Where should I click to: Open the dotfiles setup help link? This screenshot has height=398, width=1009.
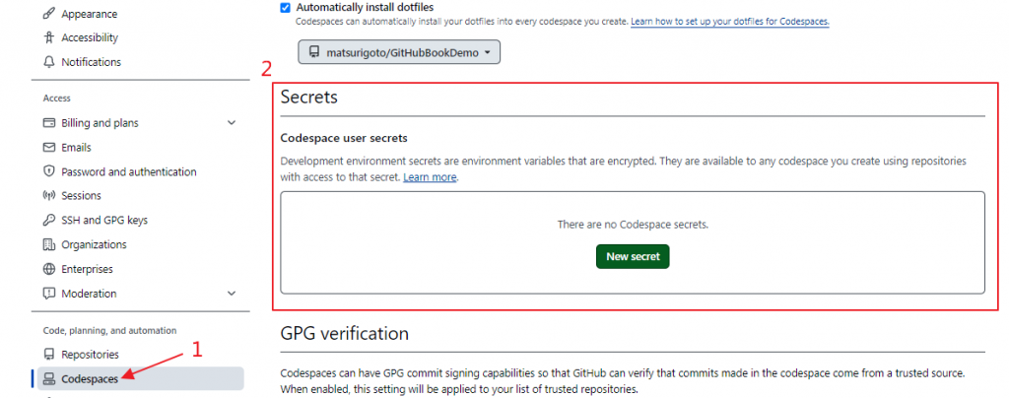[x=729, y=21]
